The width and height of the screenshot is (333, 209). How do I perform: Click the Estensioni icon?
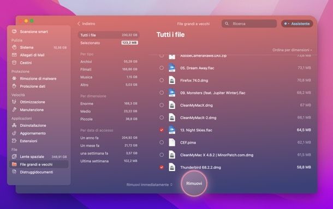[14, 141]
